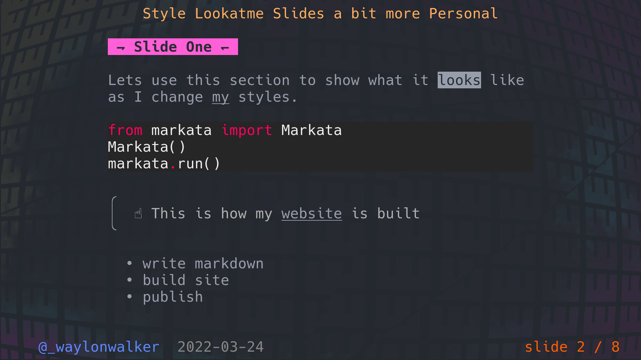Click the highlighted word "looks"
641x360 pixels.
(459, 80)
